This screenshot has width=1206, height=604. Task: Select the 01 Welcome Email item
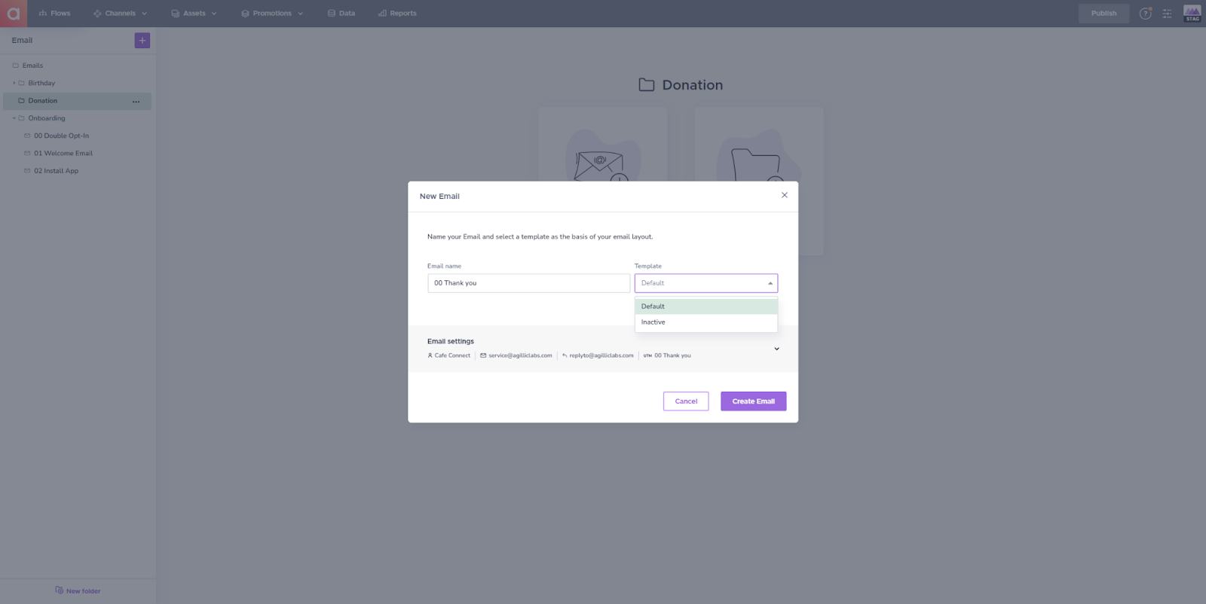click(63, 154)
